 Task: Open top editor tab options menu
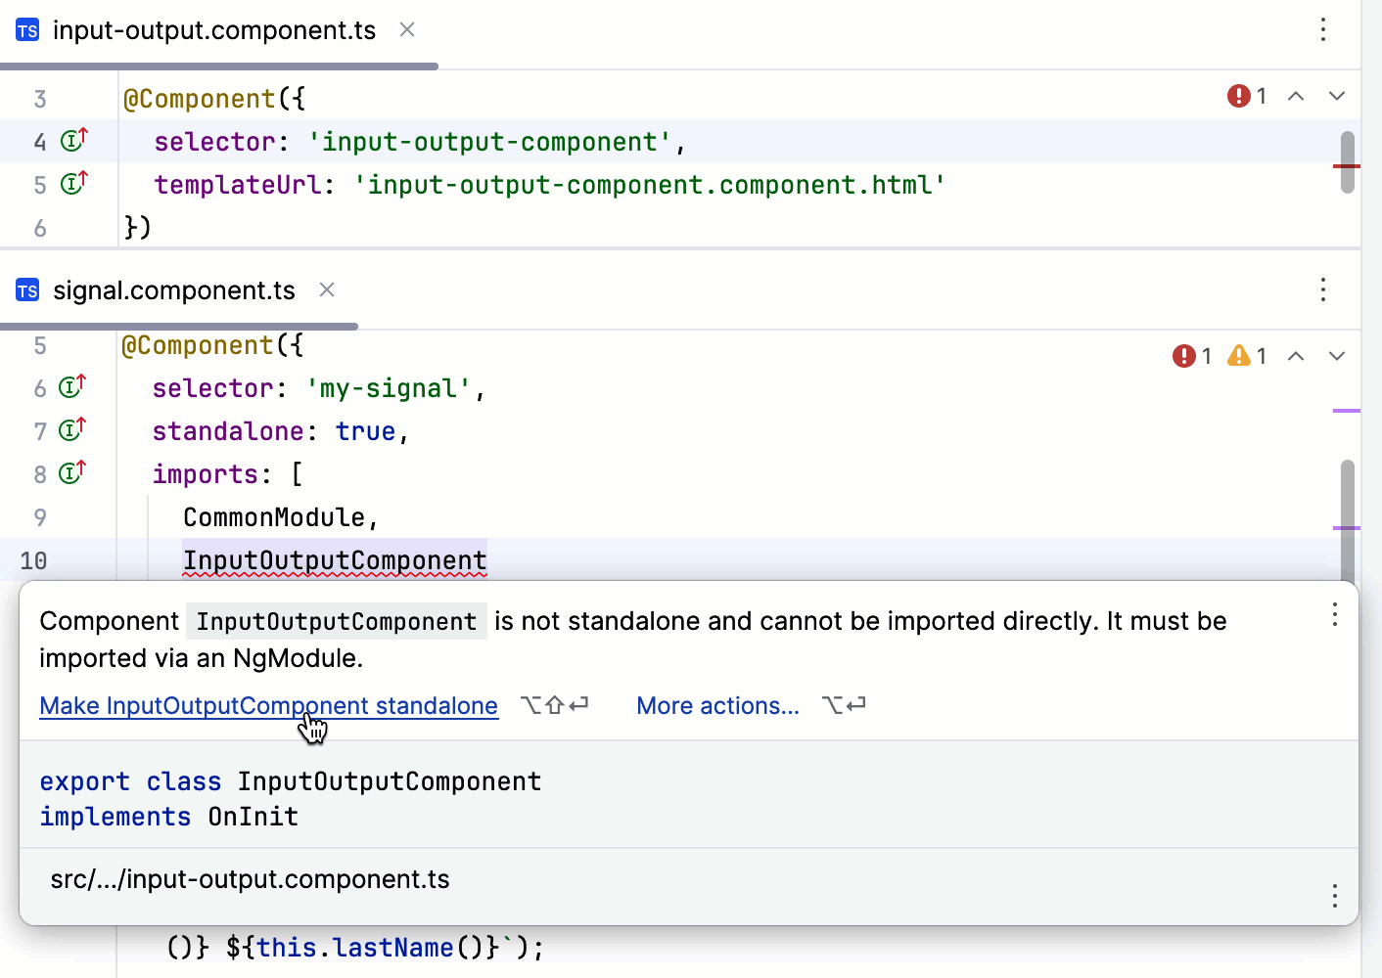(1322, 30)
